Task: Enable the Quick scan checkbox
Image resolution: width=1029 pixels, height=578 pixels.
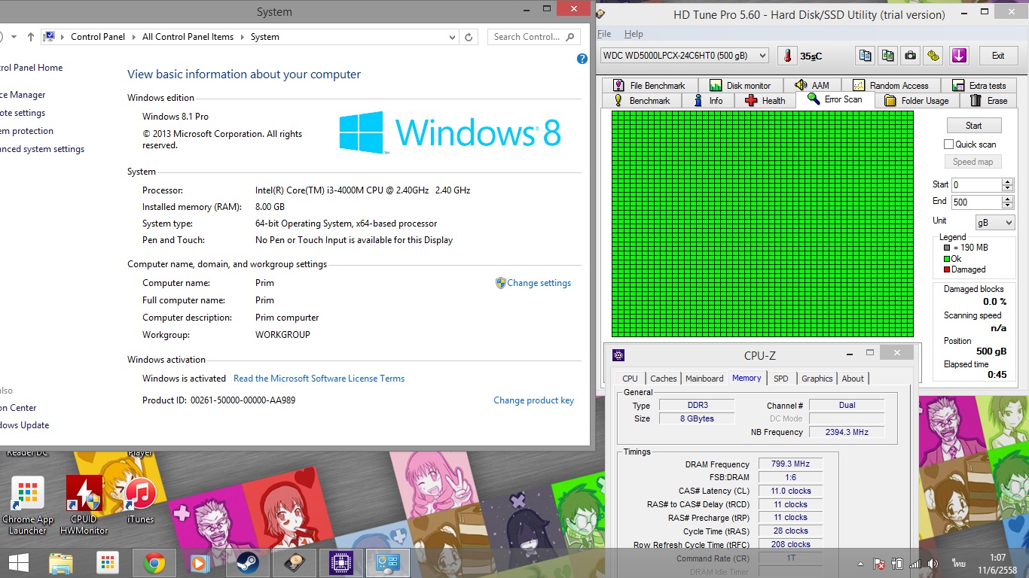Action: pyautogui.click(x=948, y=144)
